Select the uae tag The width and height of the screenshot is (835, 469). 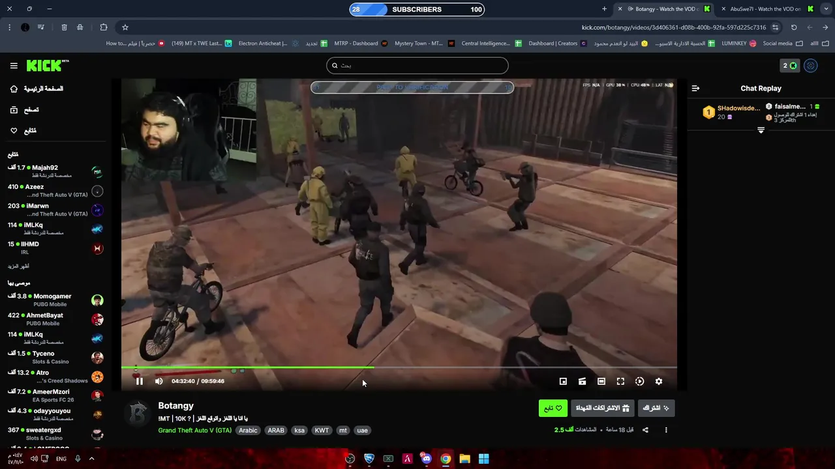(x=363, y=431)
